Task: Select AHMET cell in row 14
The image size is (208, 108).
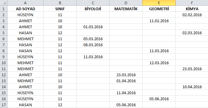Action: [x=25, y=87]
